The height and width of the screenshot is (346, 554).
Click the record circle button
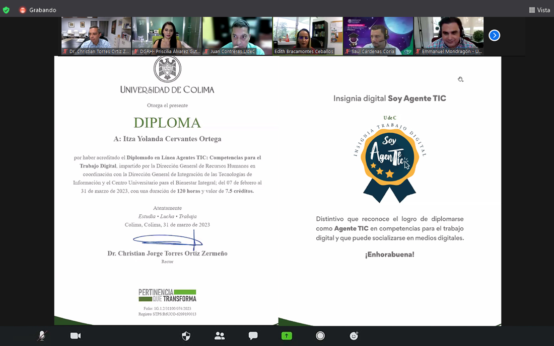(x=320, y=336)
